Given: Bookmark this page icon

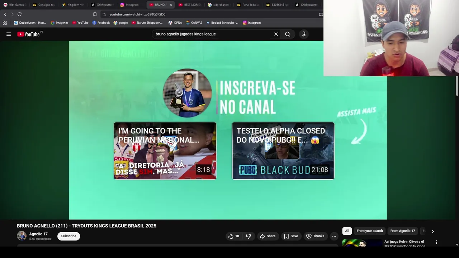Looking at the screenshot, I should click(95, 14).
